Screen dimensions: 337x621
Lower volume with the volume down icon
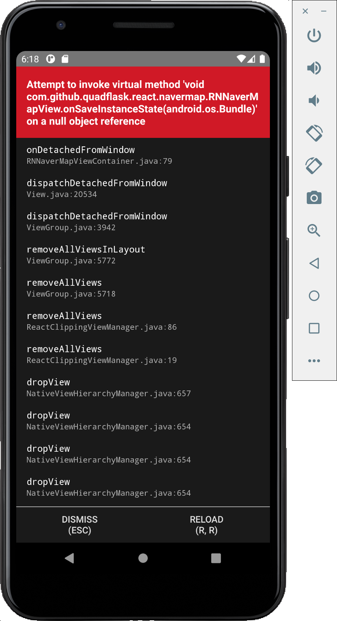pyautogui.click(x=314, y=100)
